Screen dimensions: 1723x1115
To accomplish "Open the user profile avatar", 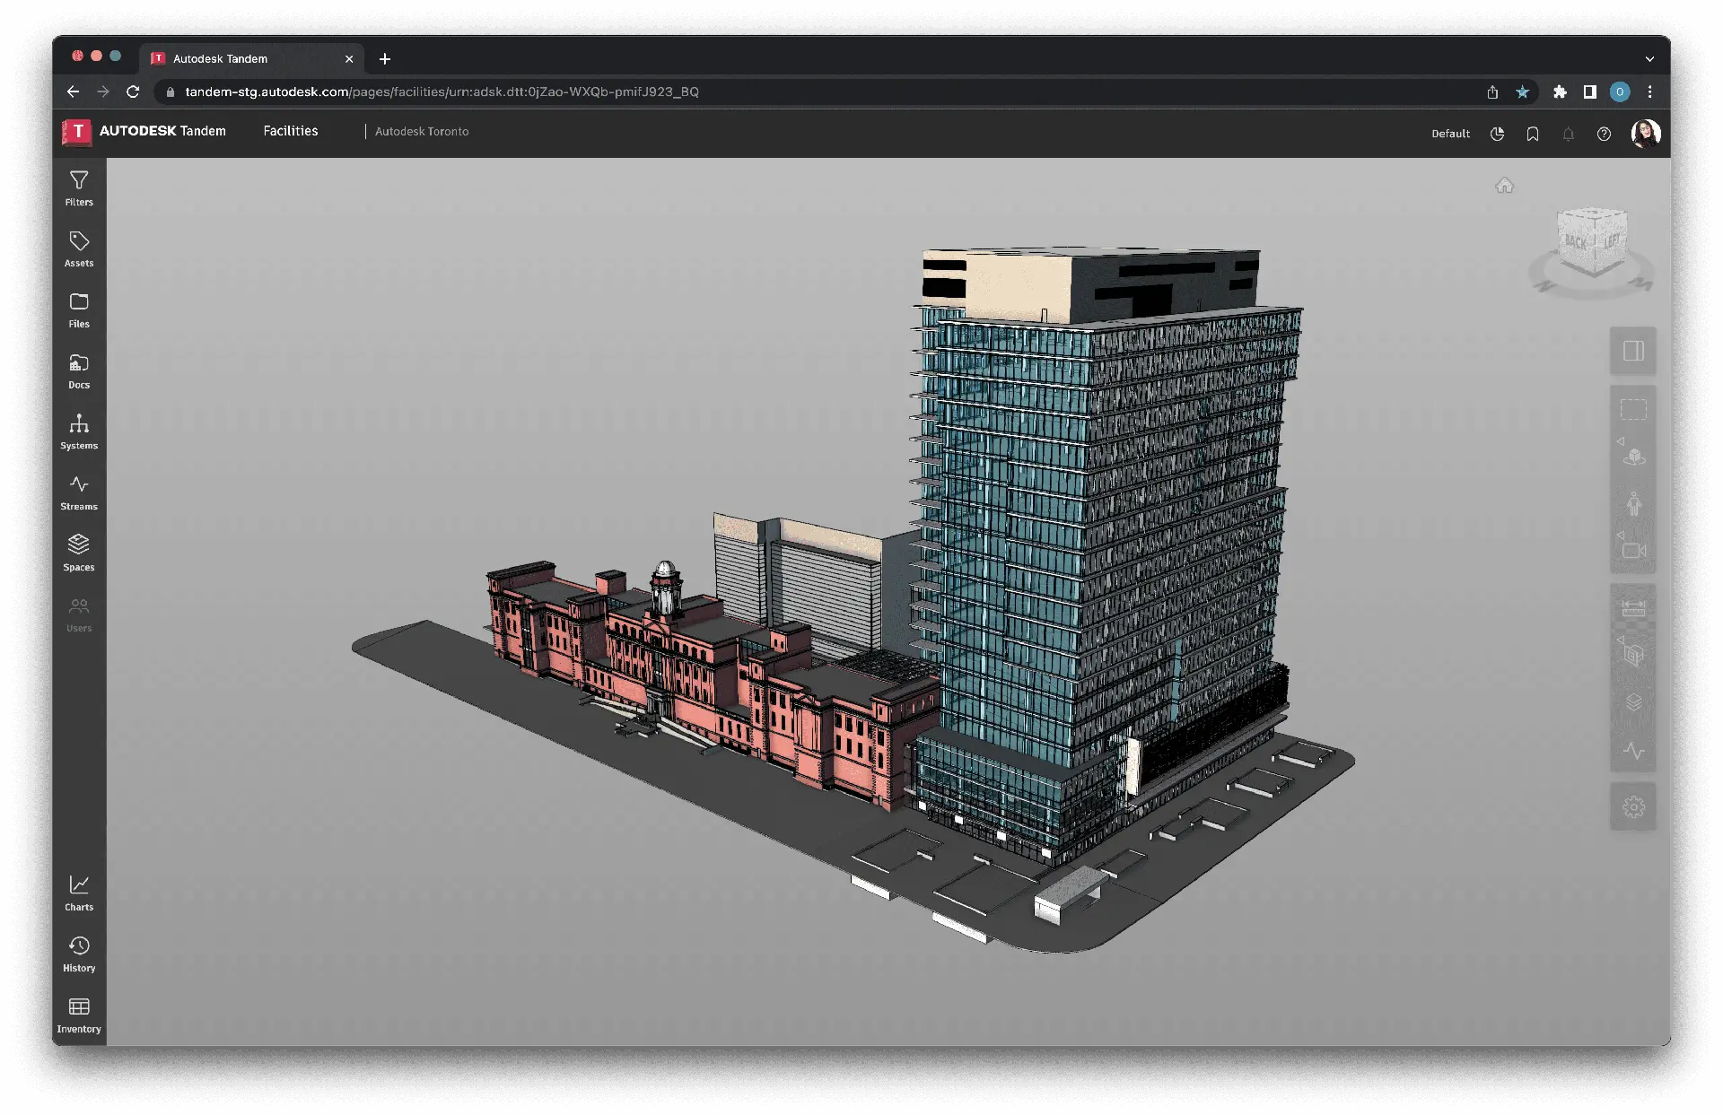I will tap(1646, 133).
